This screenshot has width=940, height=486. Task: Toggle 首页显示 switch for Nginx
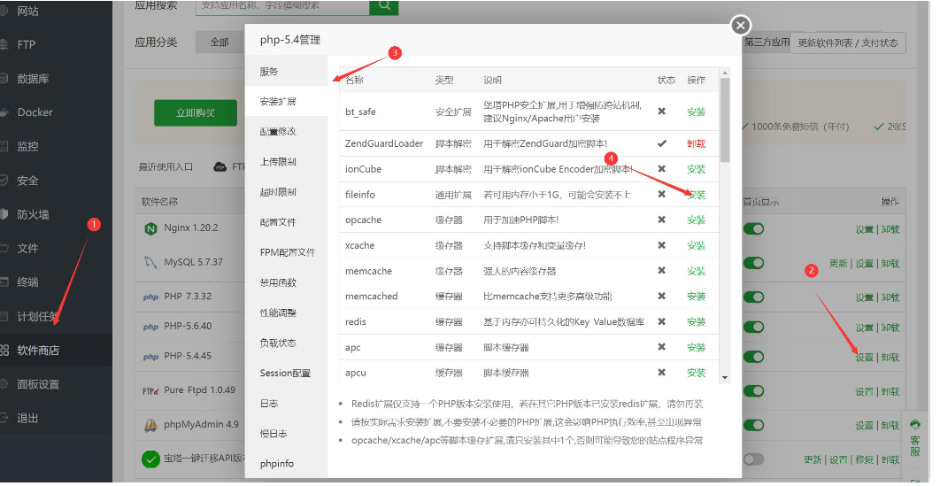(753, 229)
